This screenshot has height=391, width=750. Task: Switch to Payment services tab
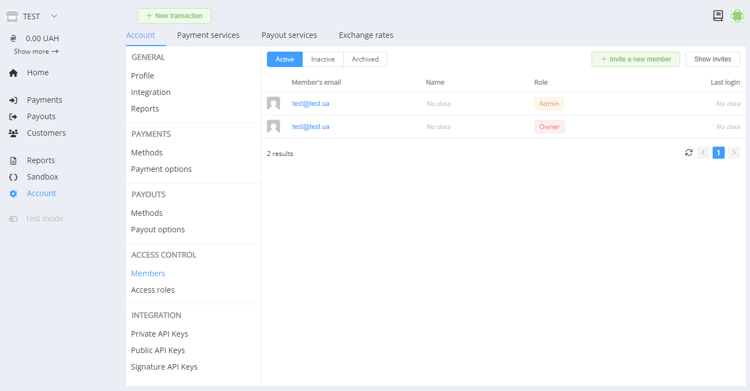(x=208, y=35)
